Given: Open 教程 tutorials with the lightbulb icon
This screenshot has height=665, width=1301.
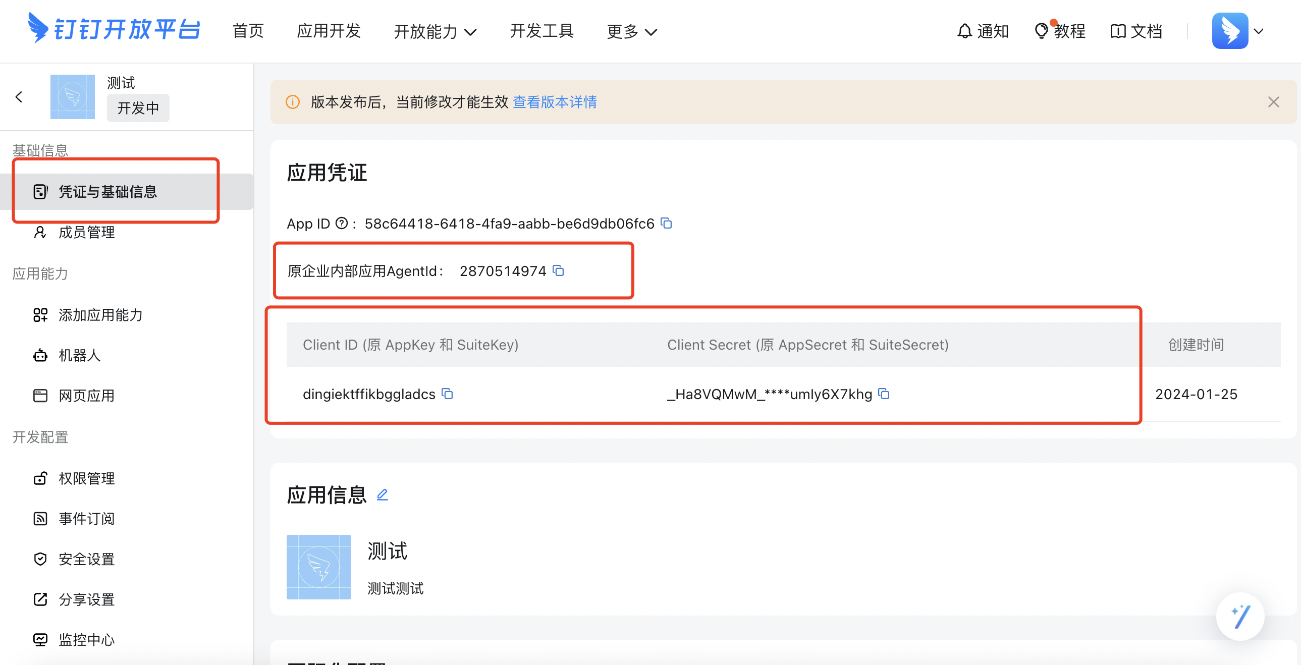Looking at the screenshot, I should coord(1060,31).
